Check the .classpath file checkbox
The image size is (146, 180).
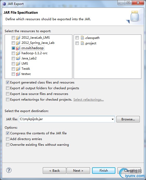tap(77, 38)
